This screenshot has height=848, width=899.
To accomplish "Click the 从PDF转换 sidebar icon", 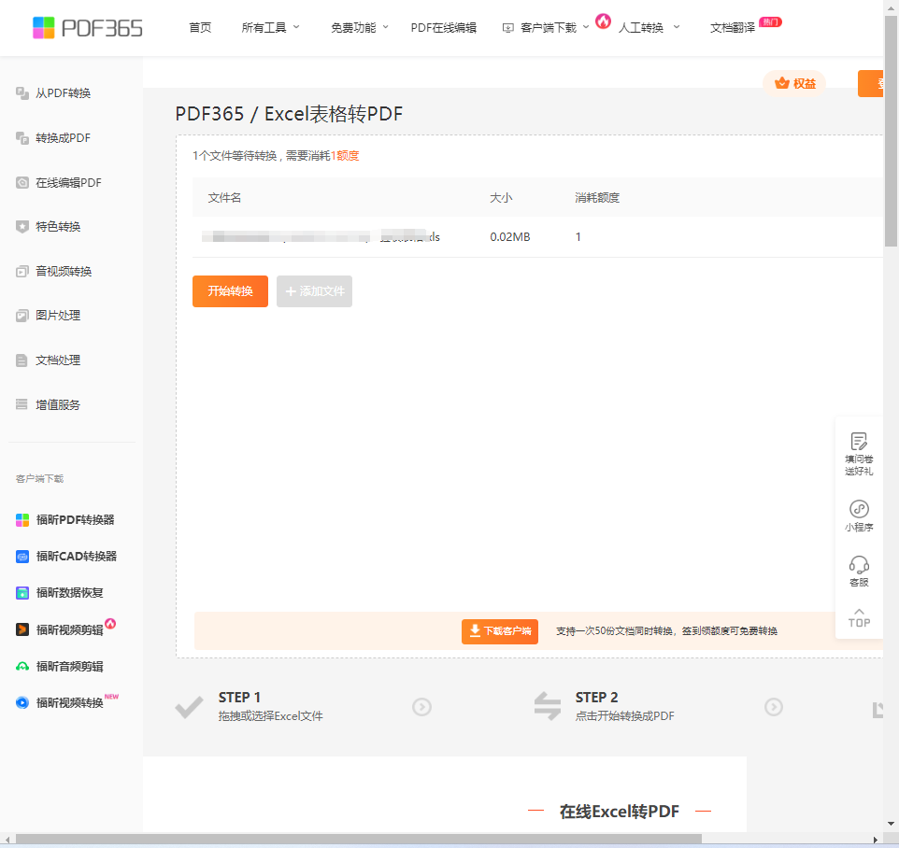I will tap(22, 92).
